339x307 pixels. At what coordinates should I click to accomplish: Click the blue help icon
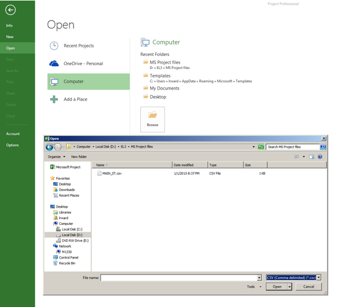click(320, 157)
